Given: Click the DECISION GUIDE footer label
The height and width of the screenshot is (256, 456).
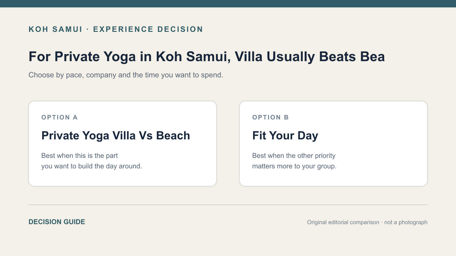Looking at the screenshot, I should click(57, 222).
